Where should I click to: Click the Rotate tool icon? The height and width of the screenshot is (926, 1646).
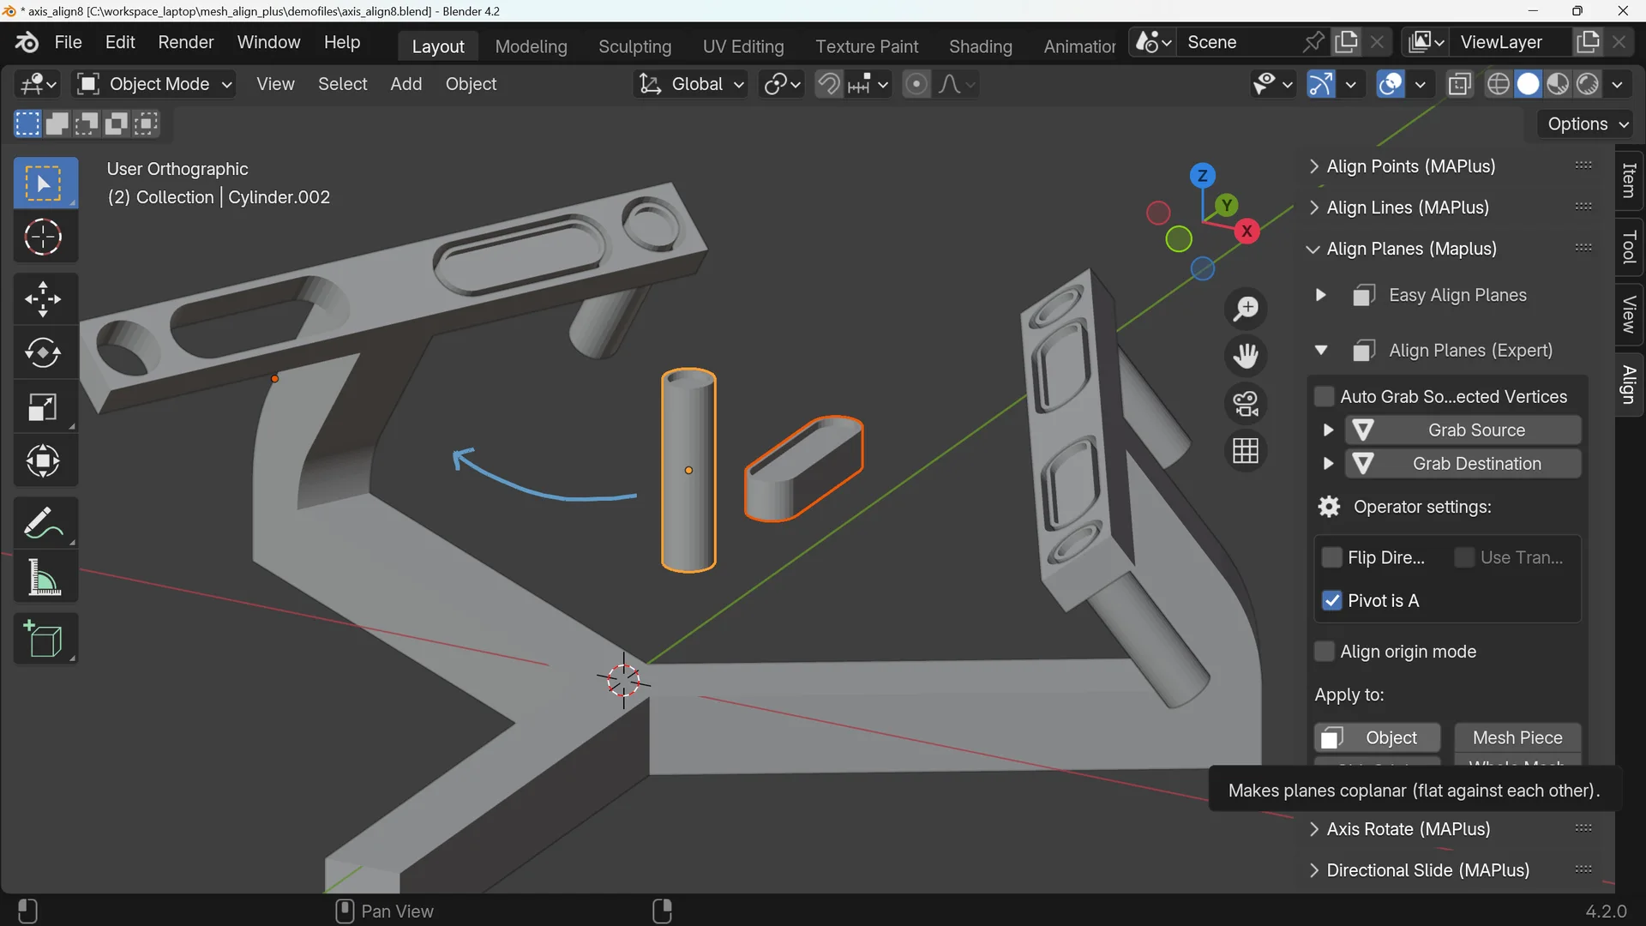[42, 352]
